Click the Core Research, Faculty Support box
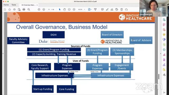Image resolution: width=169 pixels, height=95 pixels. click(x=40, y=67)
